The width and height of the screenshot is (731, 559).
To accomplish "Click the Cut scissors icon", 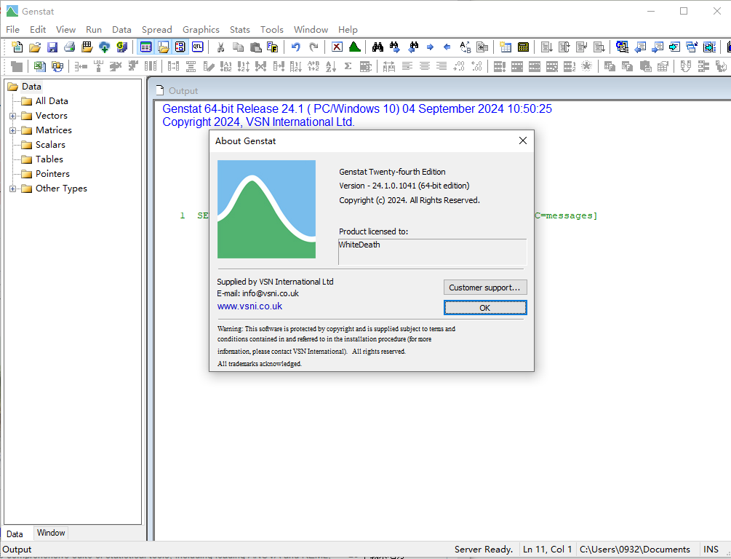I will click(x=220, y=47).
